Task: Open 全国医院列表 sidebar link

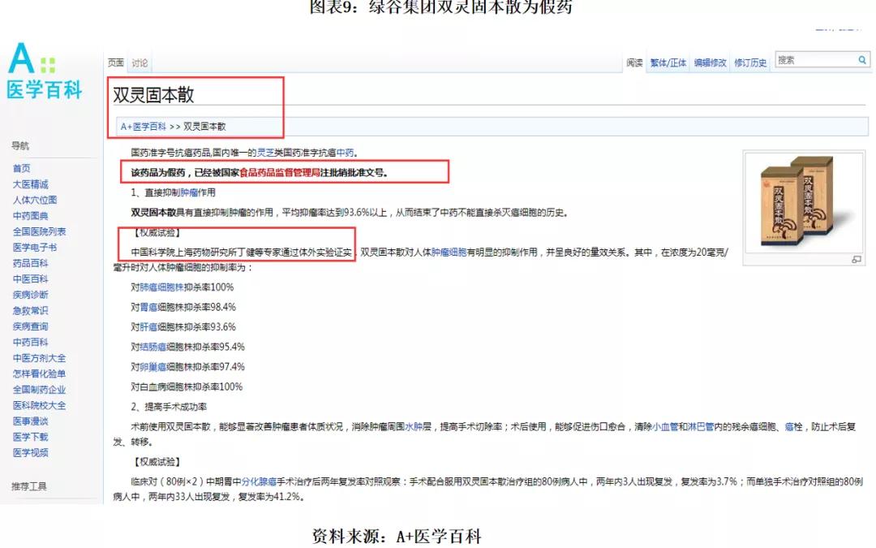Action: (x=39, y=231)
